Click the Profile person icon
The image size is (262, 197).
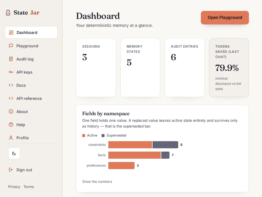11,138
